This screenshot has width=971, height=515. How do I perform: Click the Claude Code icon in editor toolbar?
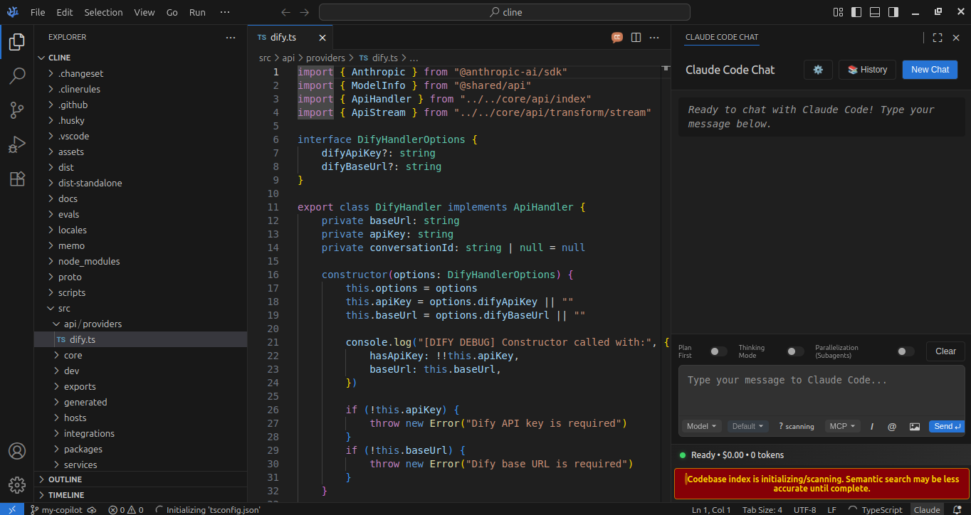coord(617,38)
